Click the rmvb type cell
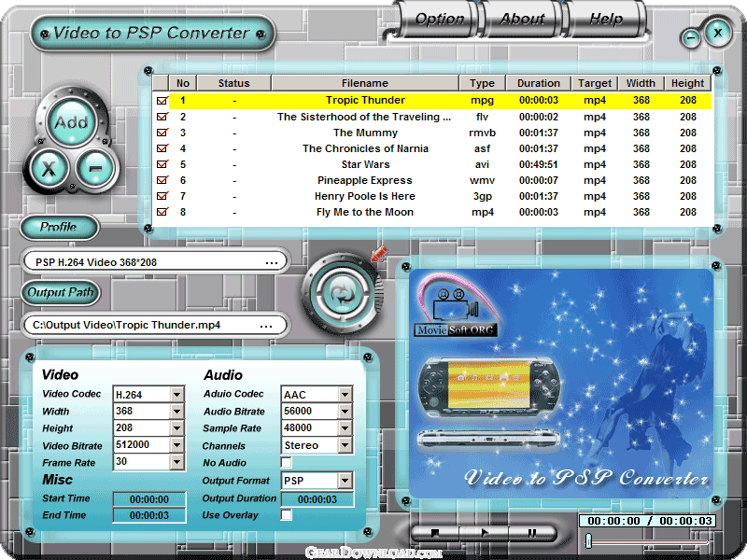The height and width of the screenshot is (560, 747). [482, 133]
